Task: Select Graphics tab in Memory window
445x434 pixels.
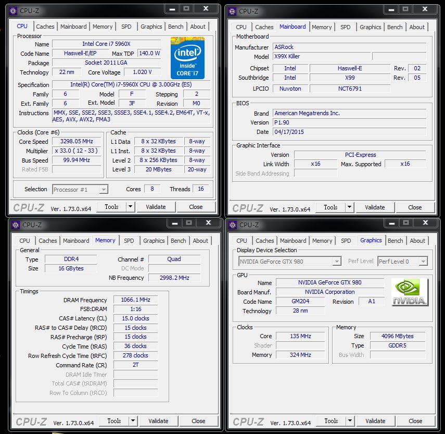Action: 154,241
